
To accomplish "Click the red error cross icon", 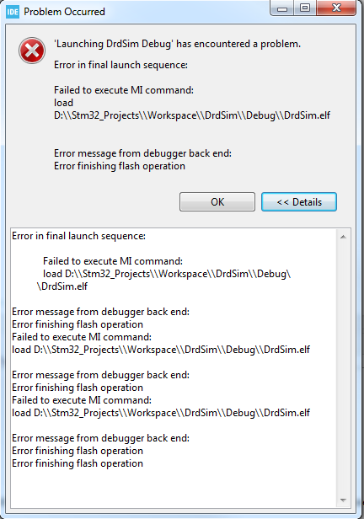I will pyautogui.click(x=32, y=51).
